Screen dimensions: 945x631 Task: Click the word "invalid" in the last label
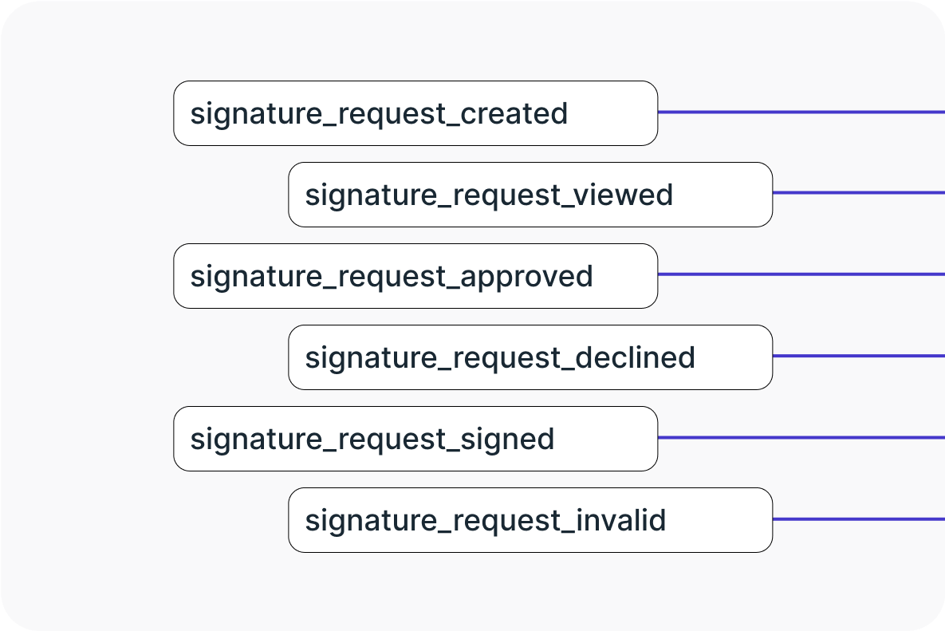[x=620, y=520]
